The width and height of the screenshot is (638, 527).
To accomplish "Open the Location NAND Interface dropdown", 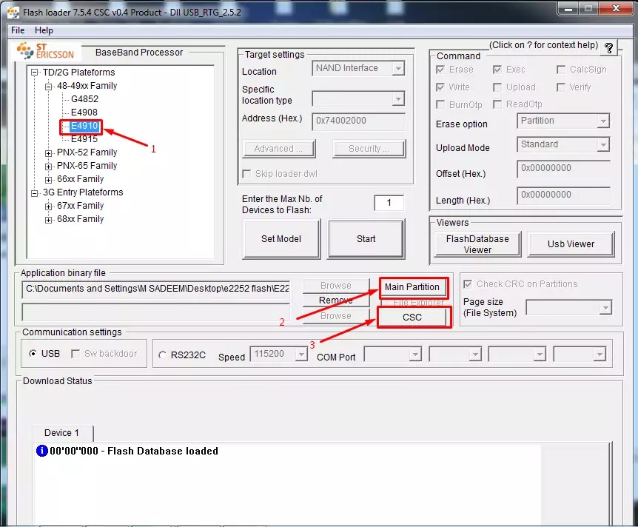I will point(358,68).
